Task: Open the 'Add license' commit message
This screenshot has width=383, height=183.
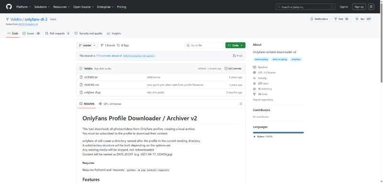Action: pos(154,77)
